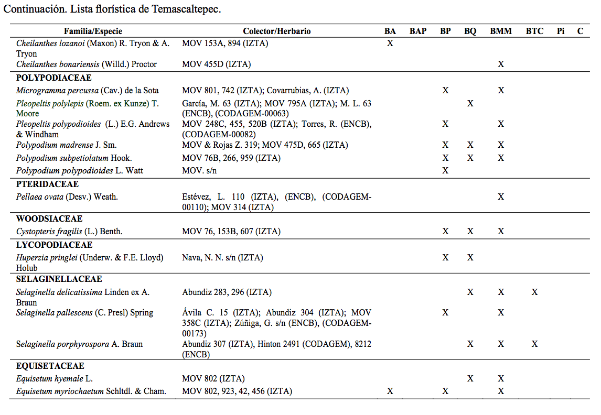
Task: Select the PTERIDACEAE family heading
Action: click(x=47, y=184)
